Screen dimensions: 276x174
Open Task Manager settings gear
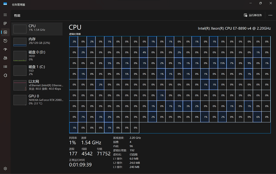[5, 169]
